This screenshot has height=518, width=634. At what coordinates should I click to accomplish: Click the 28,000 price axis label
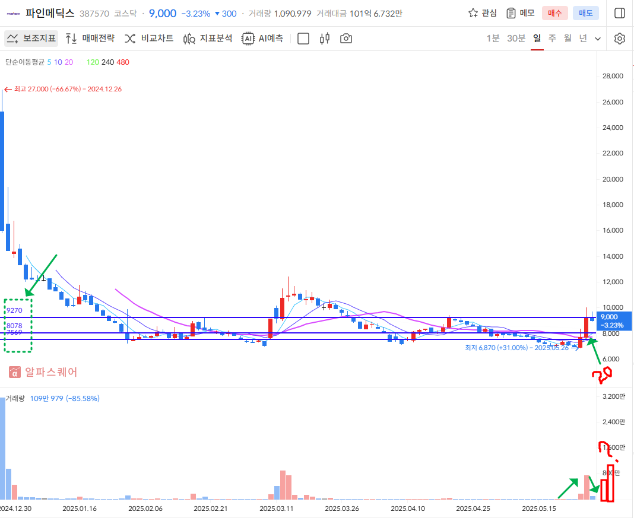click(x=613, y=76)
